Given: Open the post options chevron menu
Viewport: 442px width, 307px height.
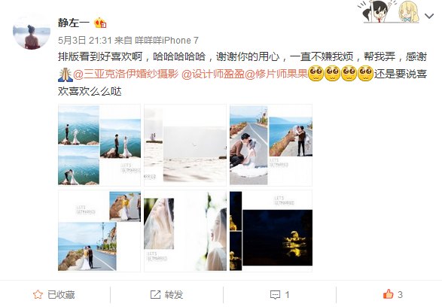Looking at the screenshot, I should pyautogui.click(x=429, y=17).
